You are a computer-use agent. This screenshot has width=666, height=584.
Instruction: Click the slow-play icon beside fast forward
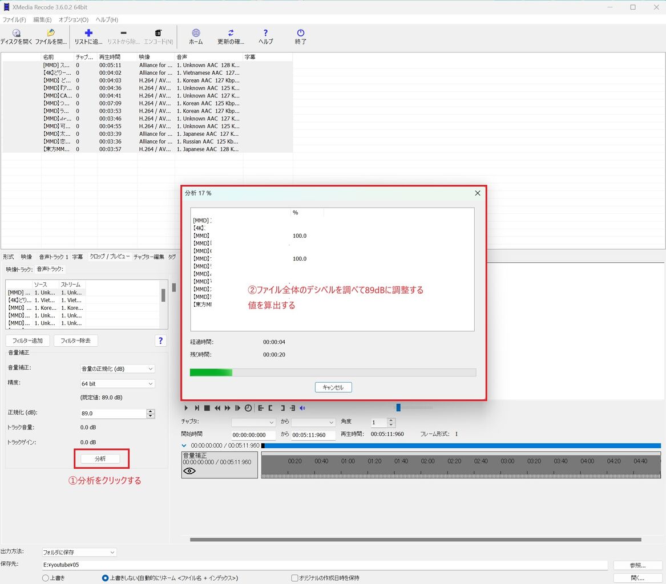point(238,408)
